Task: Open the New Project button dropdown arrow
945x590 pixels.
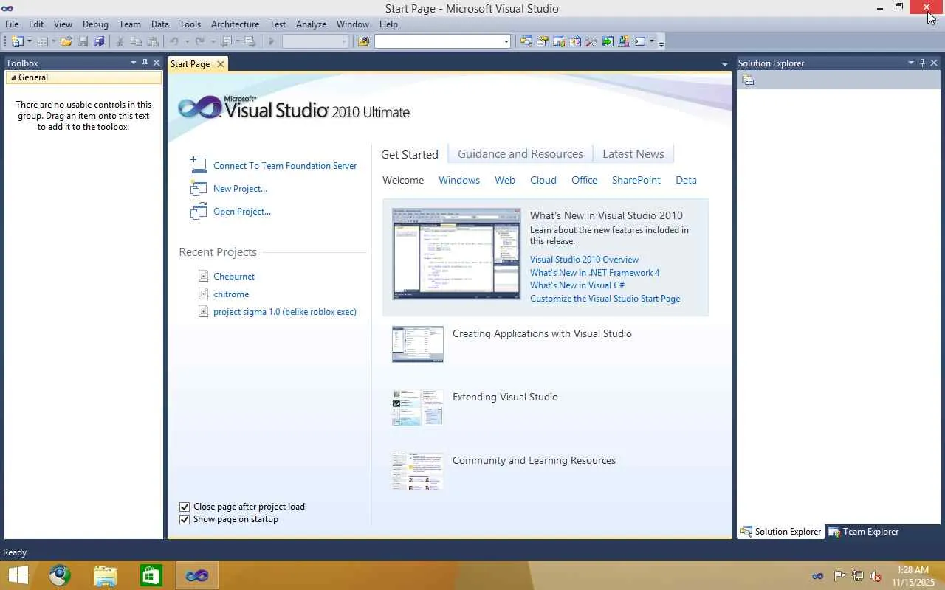Action: coord(30,42)
